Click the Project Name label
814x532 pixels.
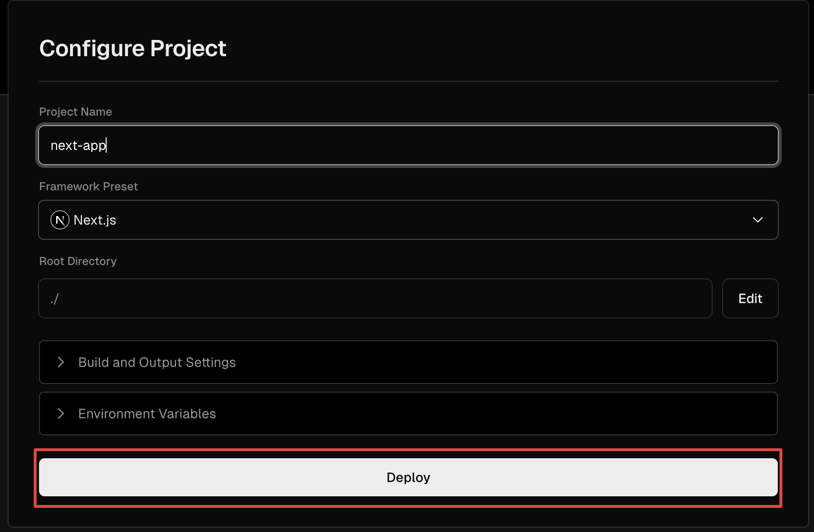pyautogui.click(x=76, y=112)
